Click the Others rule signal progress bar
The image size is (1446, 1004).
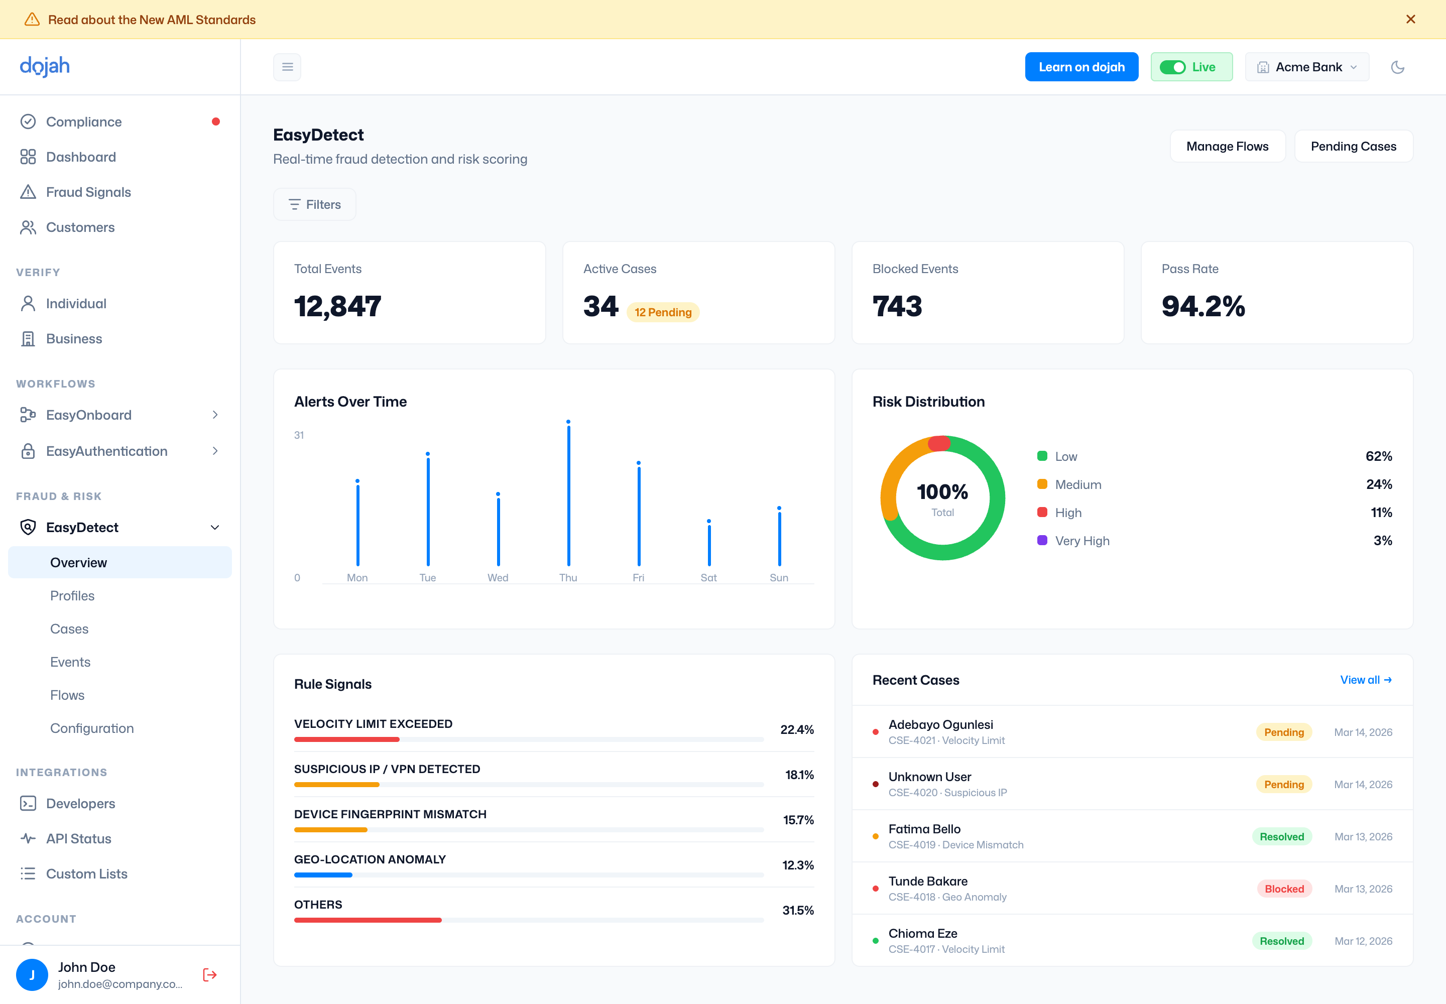point(529,920)
